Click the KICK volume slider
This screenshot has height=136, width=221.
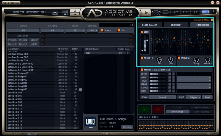158,91
